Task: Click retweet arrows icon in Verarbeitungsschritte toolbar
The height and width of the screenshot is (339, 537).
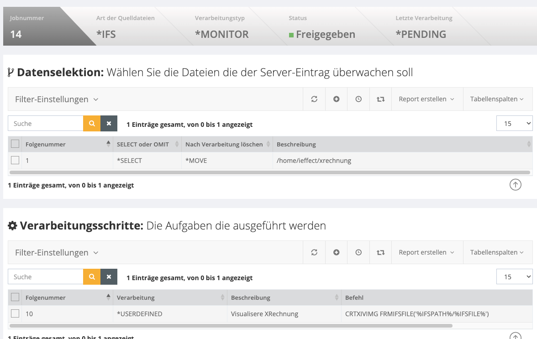Action: 380,252
